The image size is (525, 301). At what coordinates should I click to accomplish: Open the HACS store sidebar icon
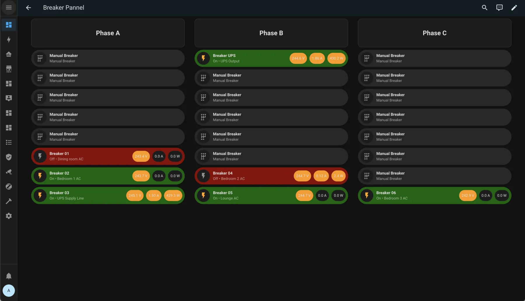point(9,69)
